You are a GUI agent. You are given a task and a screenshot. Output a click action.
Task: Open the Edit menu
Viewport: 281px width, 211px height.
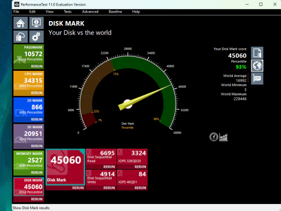coord(33,12)
